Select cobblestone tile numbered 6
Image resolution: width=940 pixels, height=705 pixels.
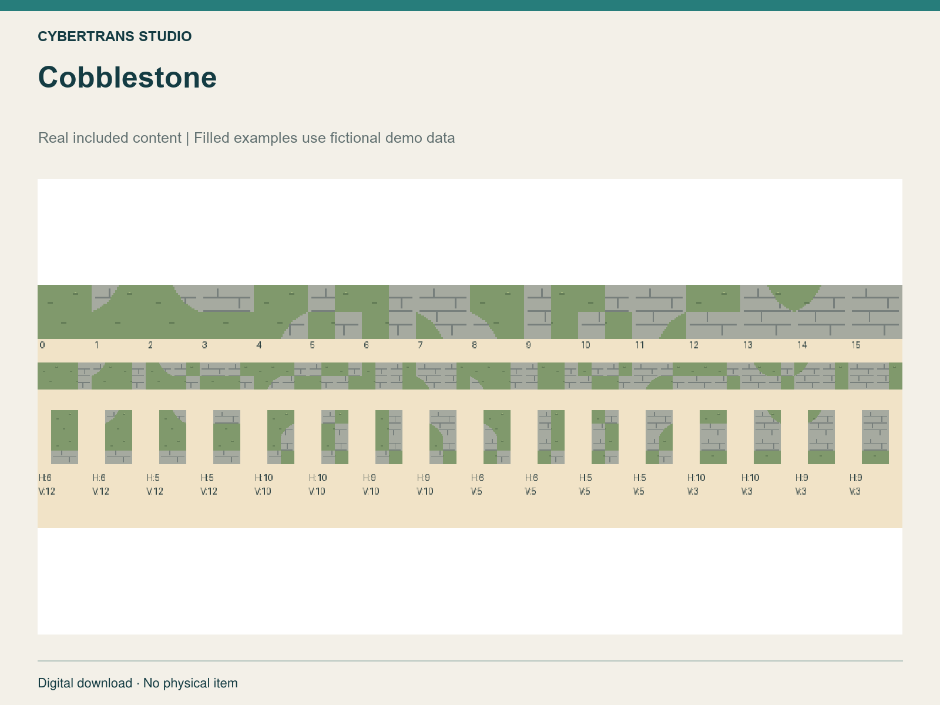[389, 312]
